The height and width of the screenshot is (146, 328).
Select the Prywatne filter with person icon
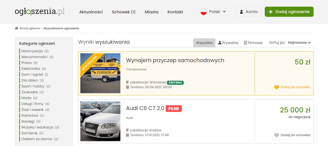click(x=228, y=43)
